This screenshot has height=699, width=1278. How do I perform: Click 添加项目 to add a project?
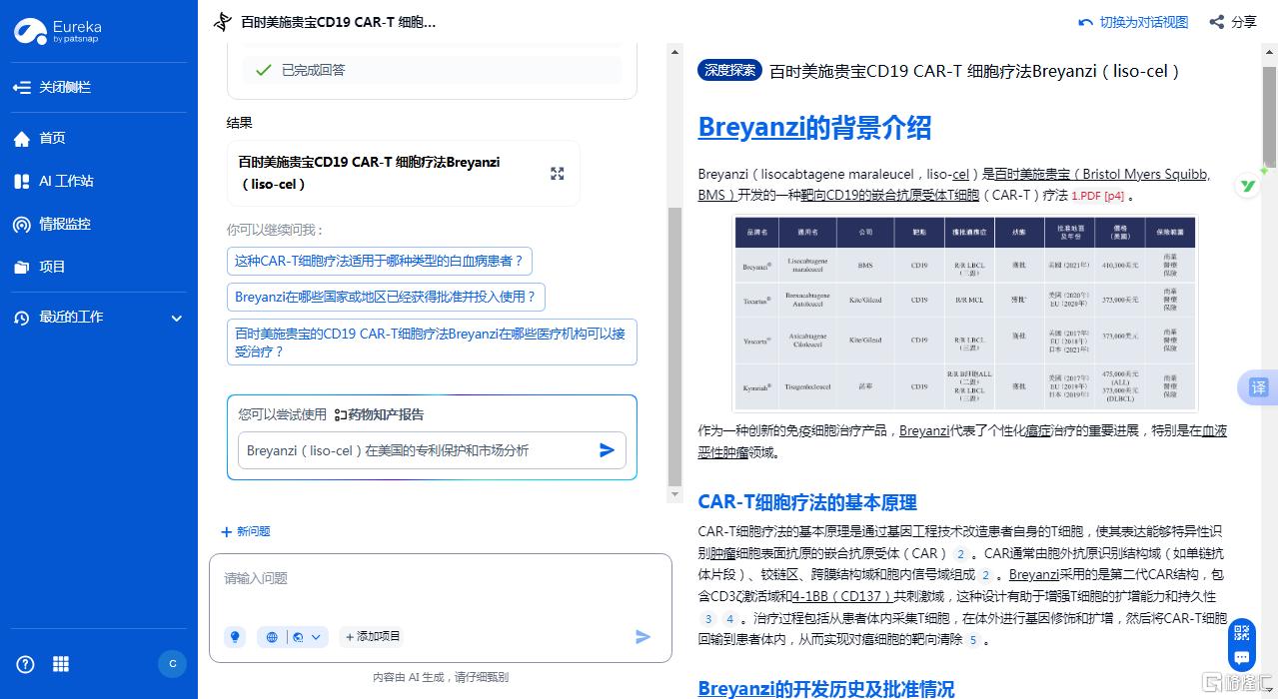372,636
